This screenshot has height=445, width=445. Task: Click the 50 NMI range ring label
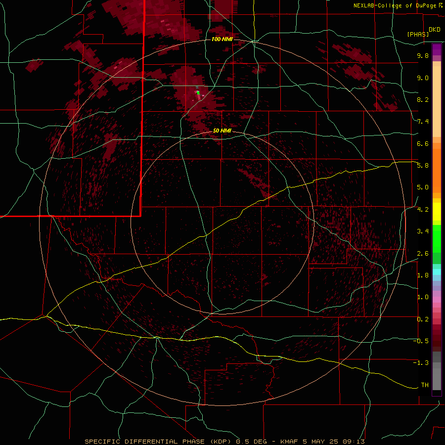click(222, 131)
